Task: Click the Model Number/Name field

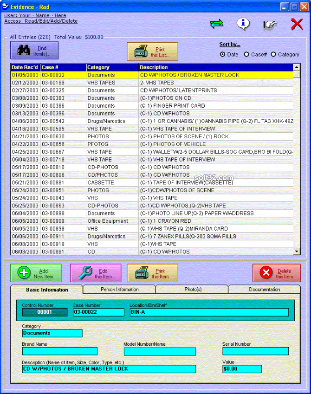Action: click(160, 351)
